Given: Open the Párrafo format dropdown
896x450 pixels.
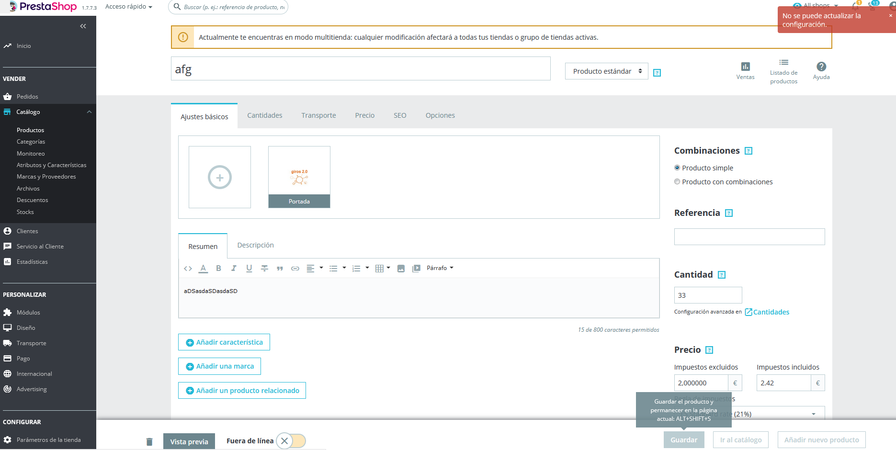Looking at the screenshot, I should point(440,268).
